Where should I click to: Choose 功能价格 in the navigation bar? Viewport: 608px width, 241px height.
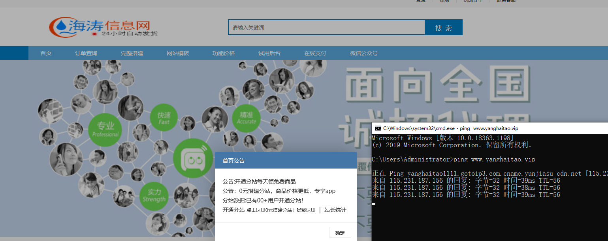[x=224, y=53]
